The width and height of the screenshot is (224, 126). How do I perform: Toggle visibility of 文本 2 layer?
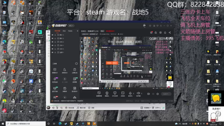52,42
